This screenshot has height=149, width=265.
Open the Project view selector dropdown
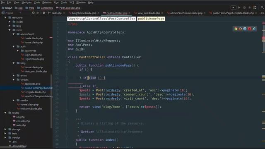(x=20, y=13)
